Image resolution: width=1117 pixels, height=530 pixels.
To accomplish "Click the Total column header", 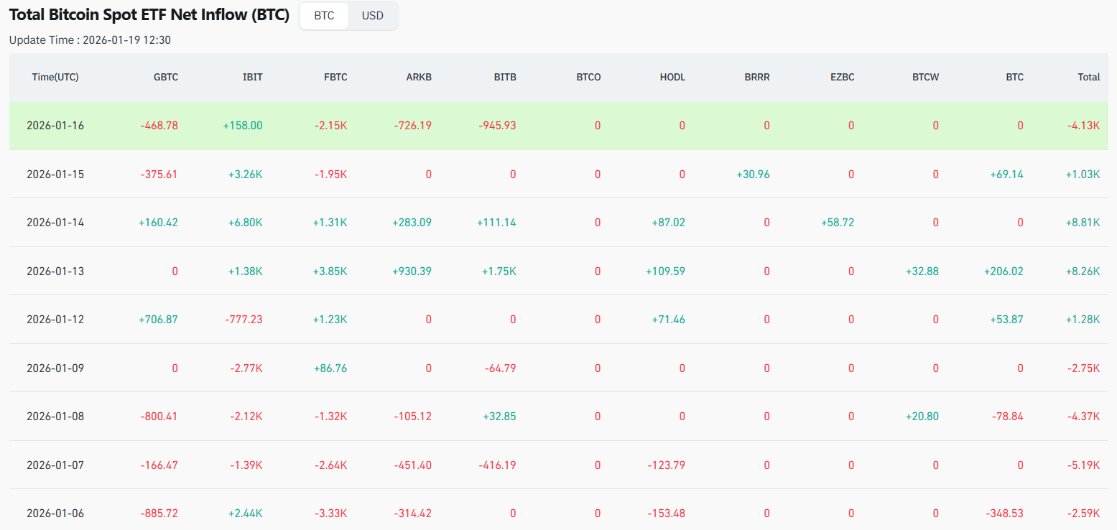I will 1089,77.
